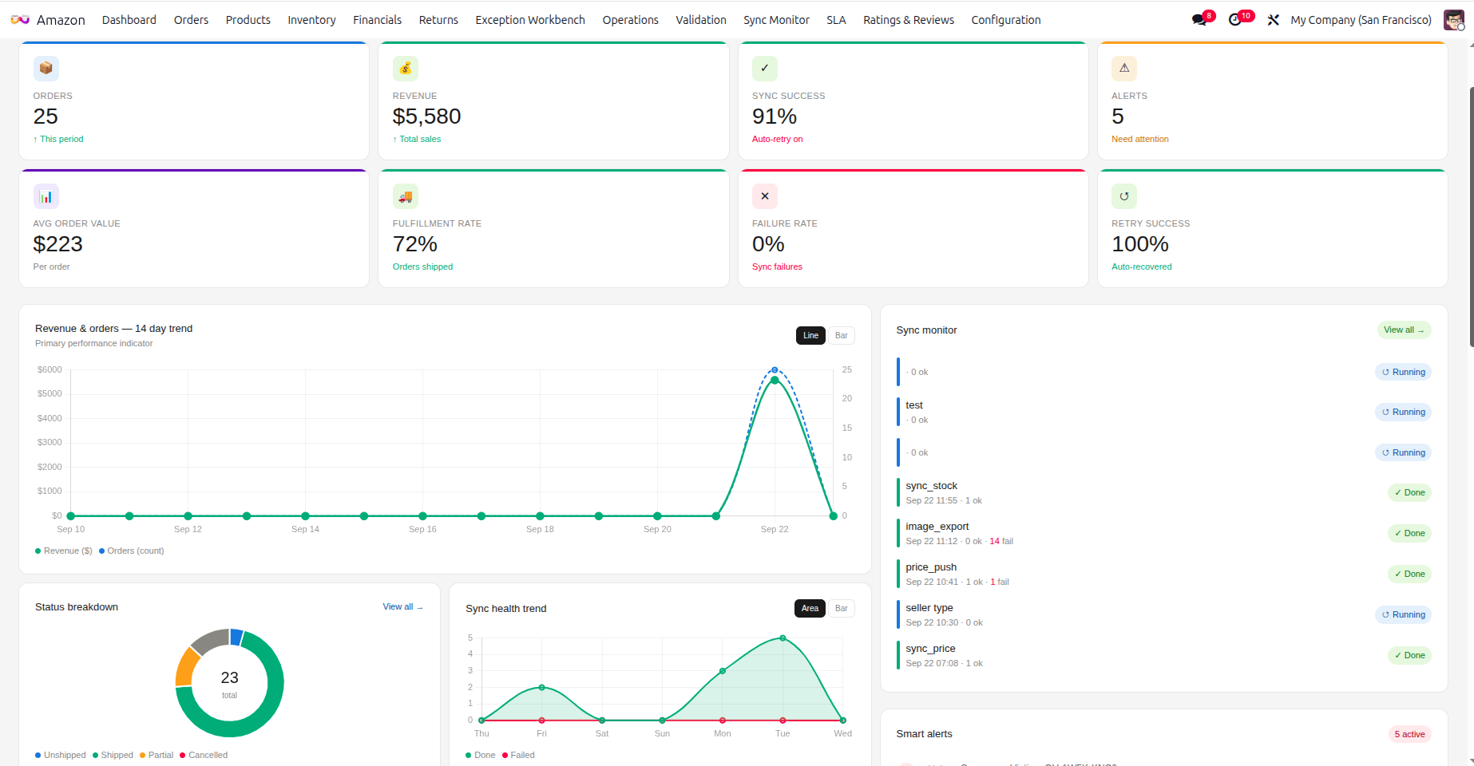Screen dimensions: 1474x766
Task: Click the 5 active smart alerts badge
Action: click(x=1409, y=735)
